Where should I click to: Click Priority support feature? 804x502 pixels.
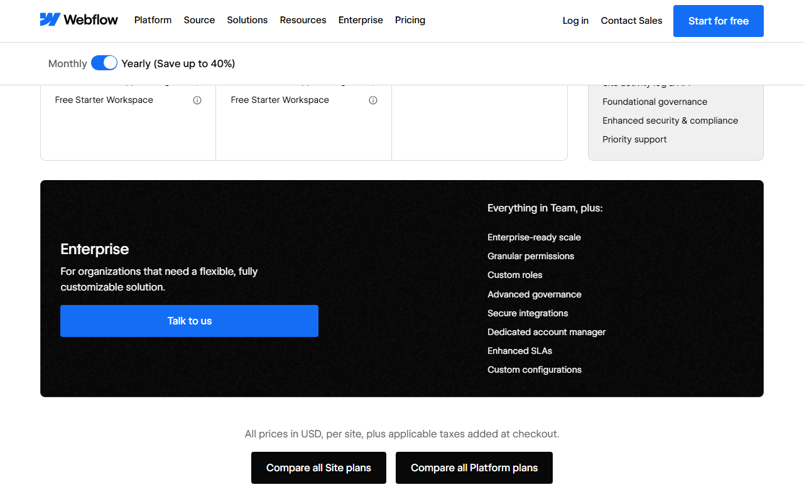click(634, 139)
